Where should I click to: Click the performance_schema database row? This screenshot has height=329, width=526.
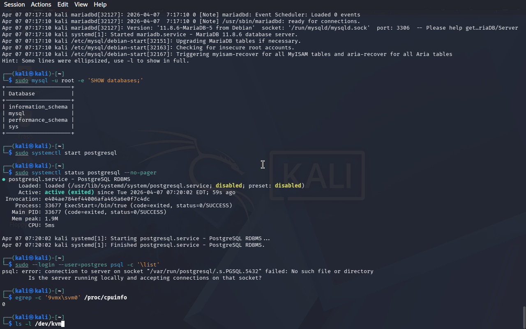(38, 120)
